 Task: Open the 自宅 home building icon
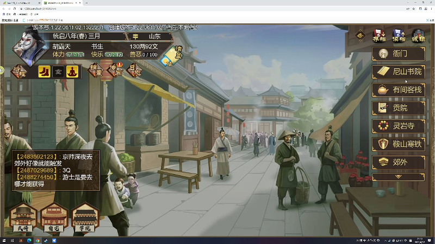tap(54, 218)
